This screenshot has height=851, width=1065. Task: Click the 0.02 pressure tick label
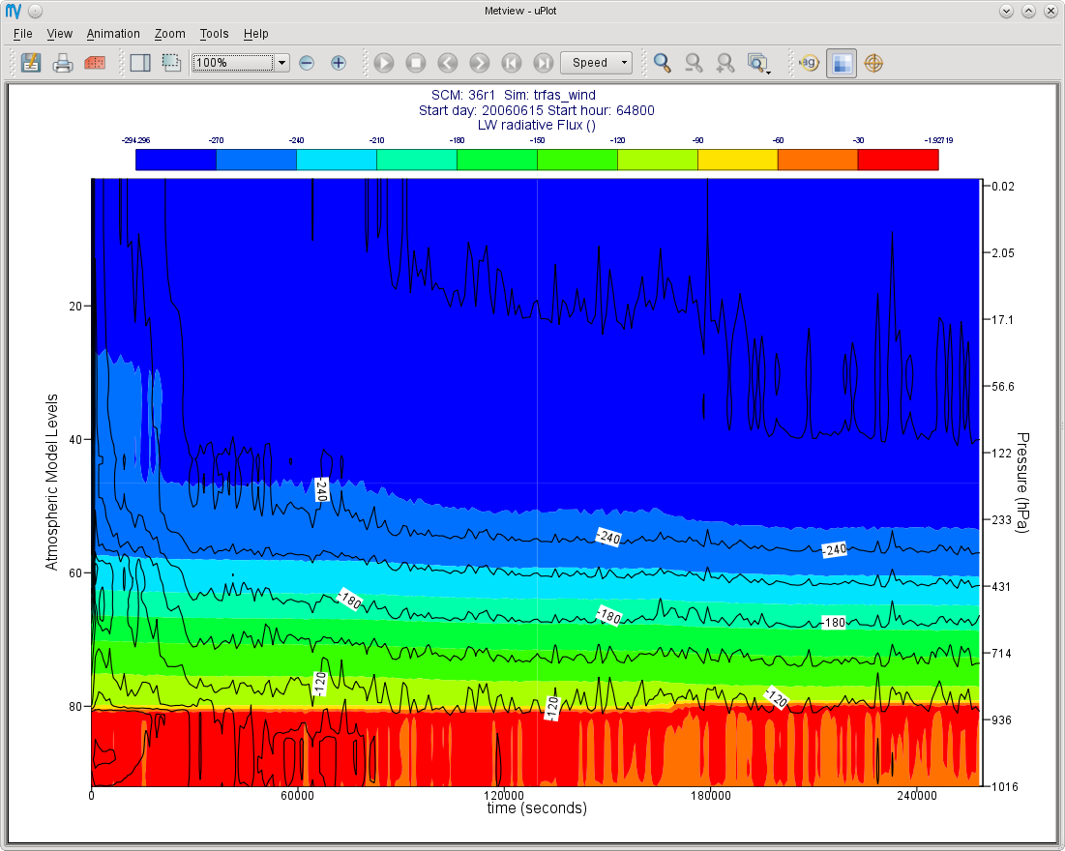pyautogui.click(x=1003, y=186)
